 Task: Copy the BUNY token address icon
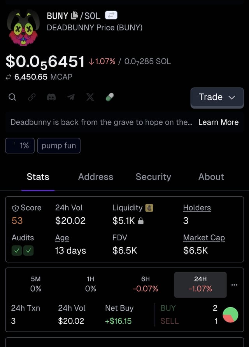click(x=74, y=16)
